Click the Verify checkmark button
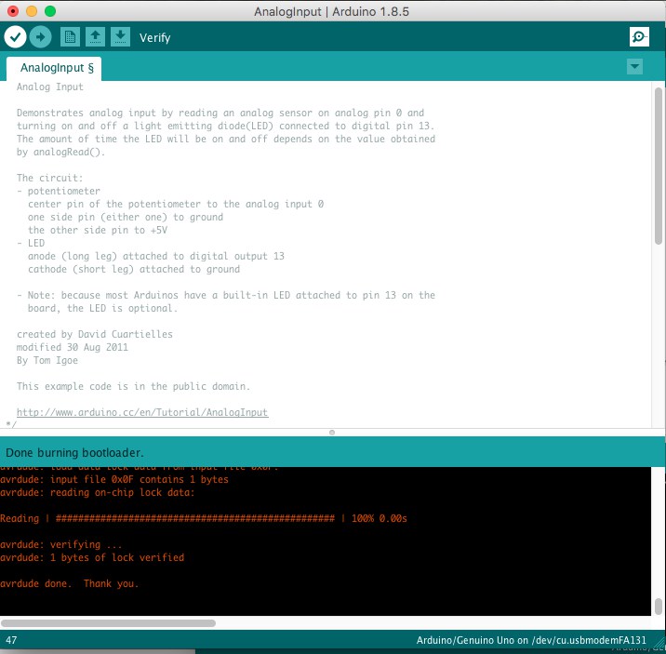 15,37
